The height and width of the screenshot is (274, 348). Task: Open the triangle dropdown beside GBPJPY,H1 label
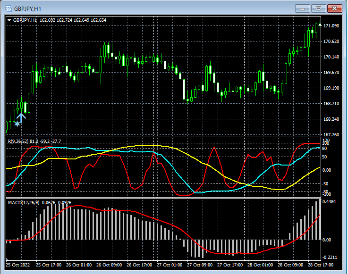9,20
